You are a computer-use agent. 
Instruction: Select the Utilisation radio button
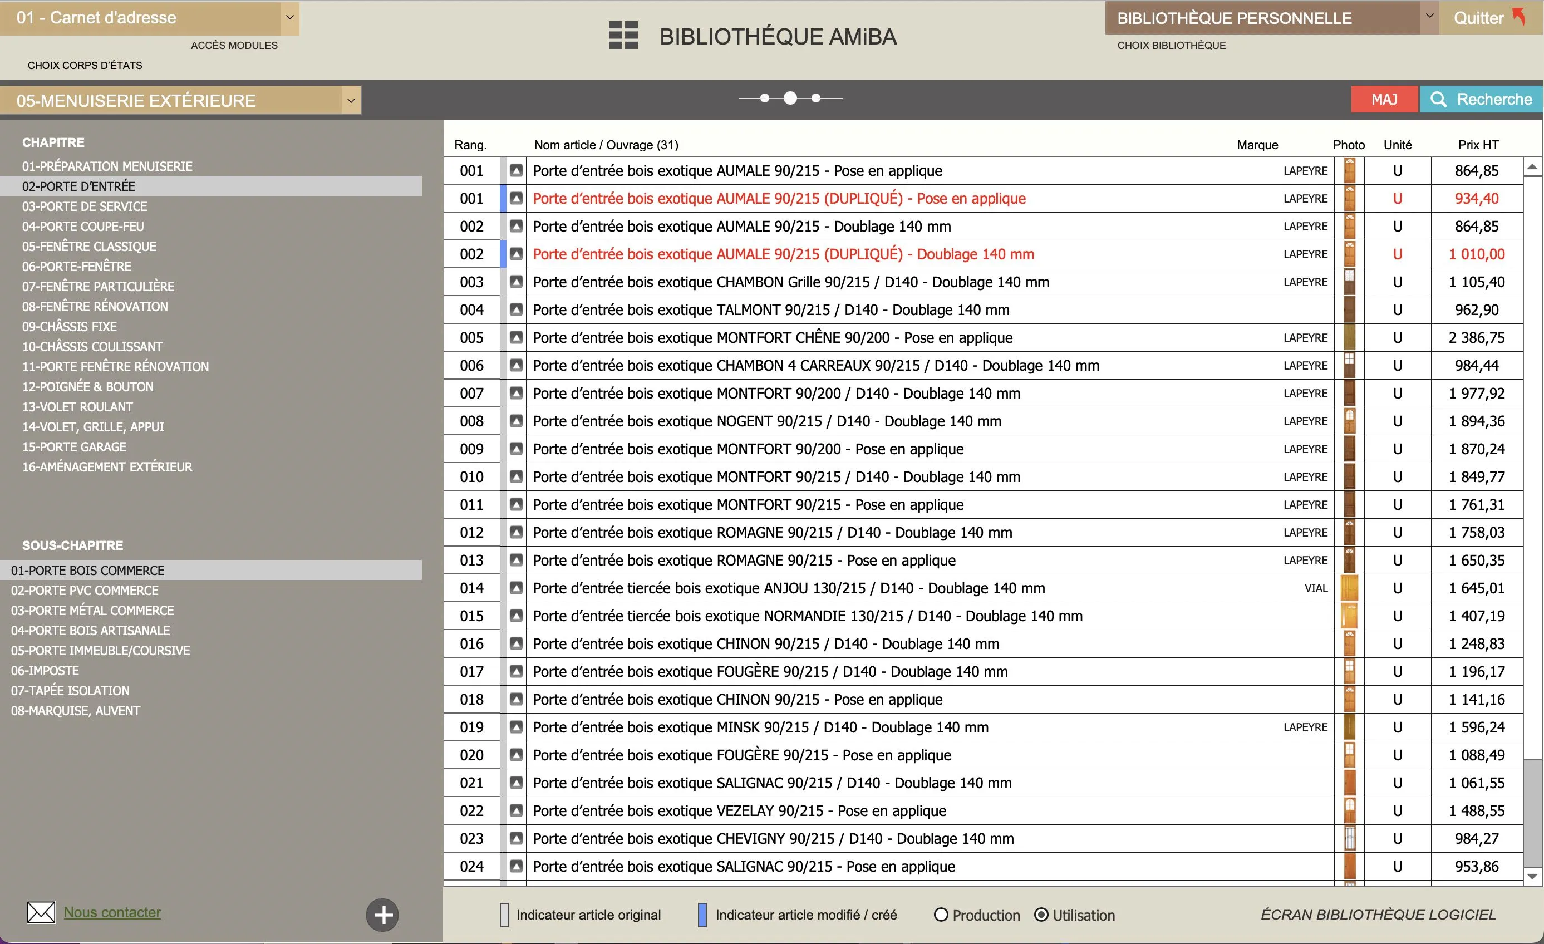(x=1041, y=914)
